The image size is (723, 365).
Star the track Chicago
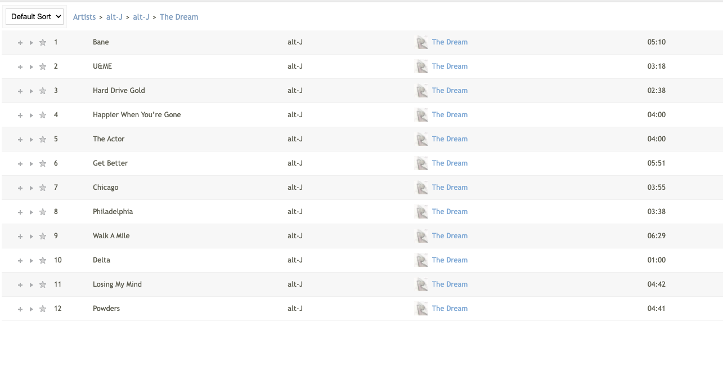(x=43, y=188)
